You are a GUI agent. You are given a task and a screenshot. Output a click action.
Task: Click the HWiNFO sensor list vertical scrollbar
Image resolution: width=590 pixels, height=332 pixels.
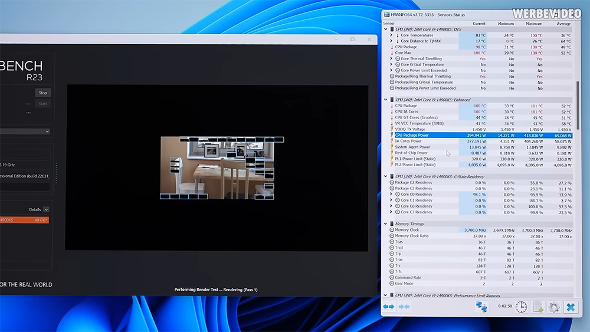(x=578, y=106)
